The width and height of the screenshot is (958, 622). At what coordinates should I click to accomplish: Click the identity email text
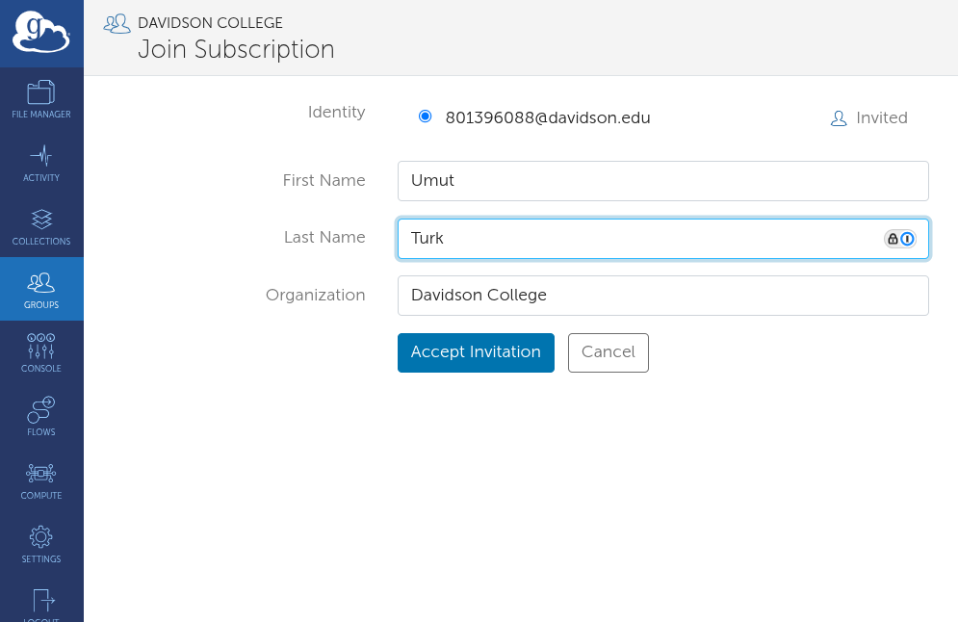click(548, 117)
